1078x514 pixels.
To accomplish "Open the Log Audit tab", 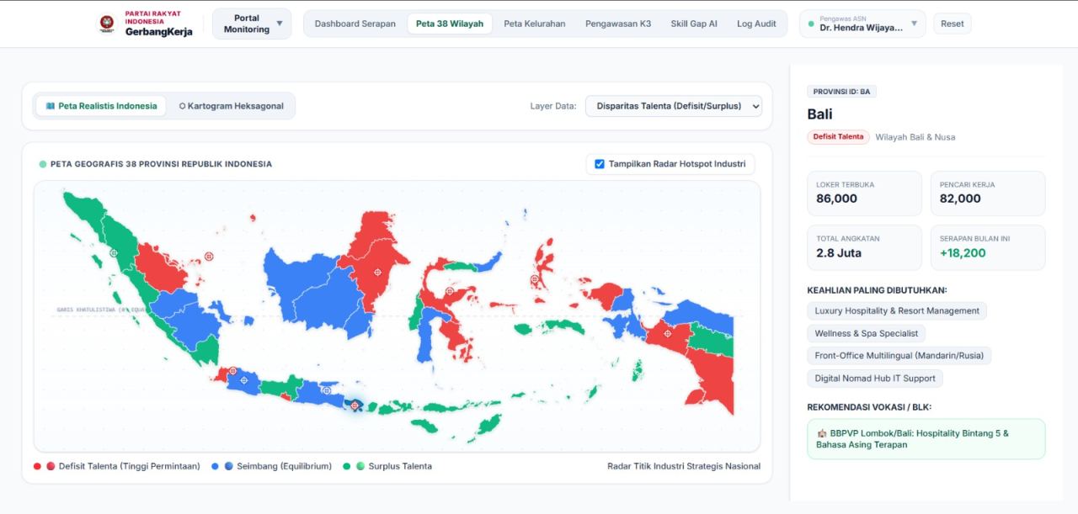I will (x=756, y=24).
